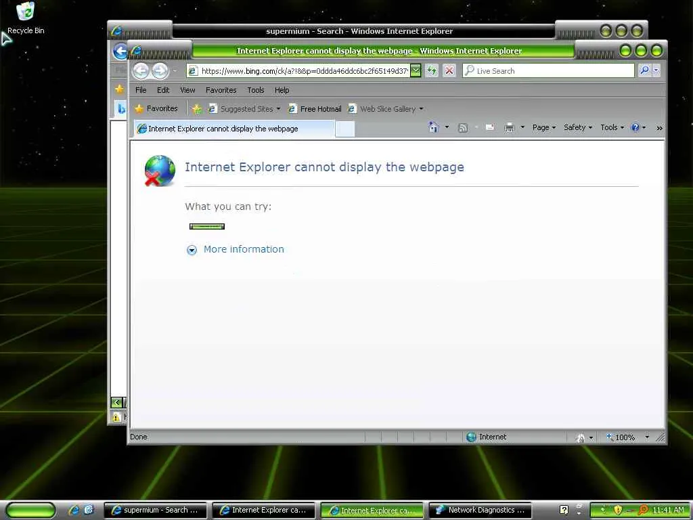Click the Bing tab icon in supermium window
693x520 pixels.
[x=120, y=109]
